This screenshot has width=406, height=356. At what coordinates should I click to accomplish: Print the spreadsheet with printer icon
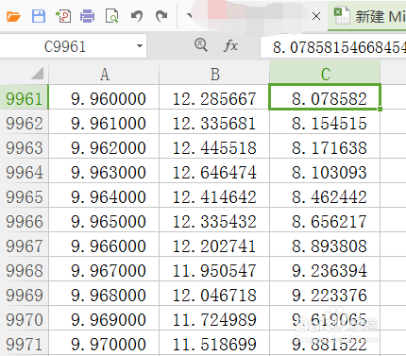(87, 16)
